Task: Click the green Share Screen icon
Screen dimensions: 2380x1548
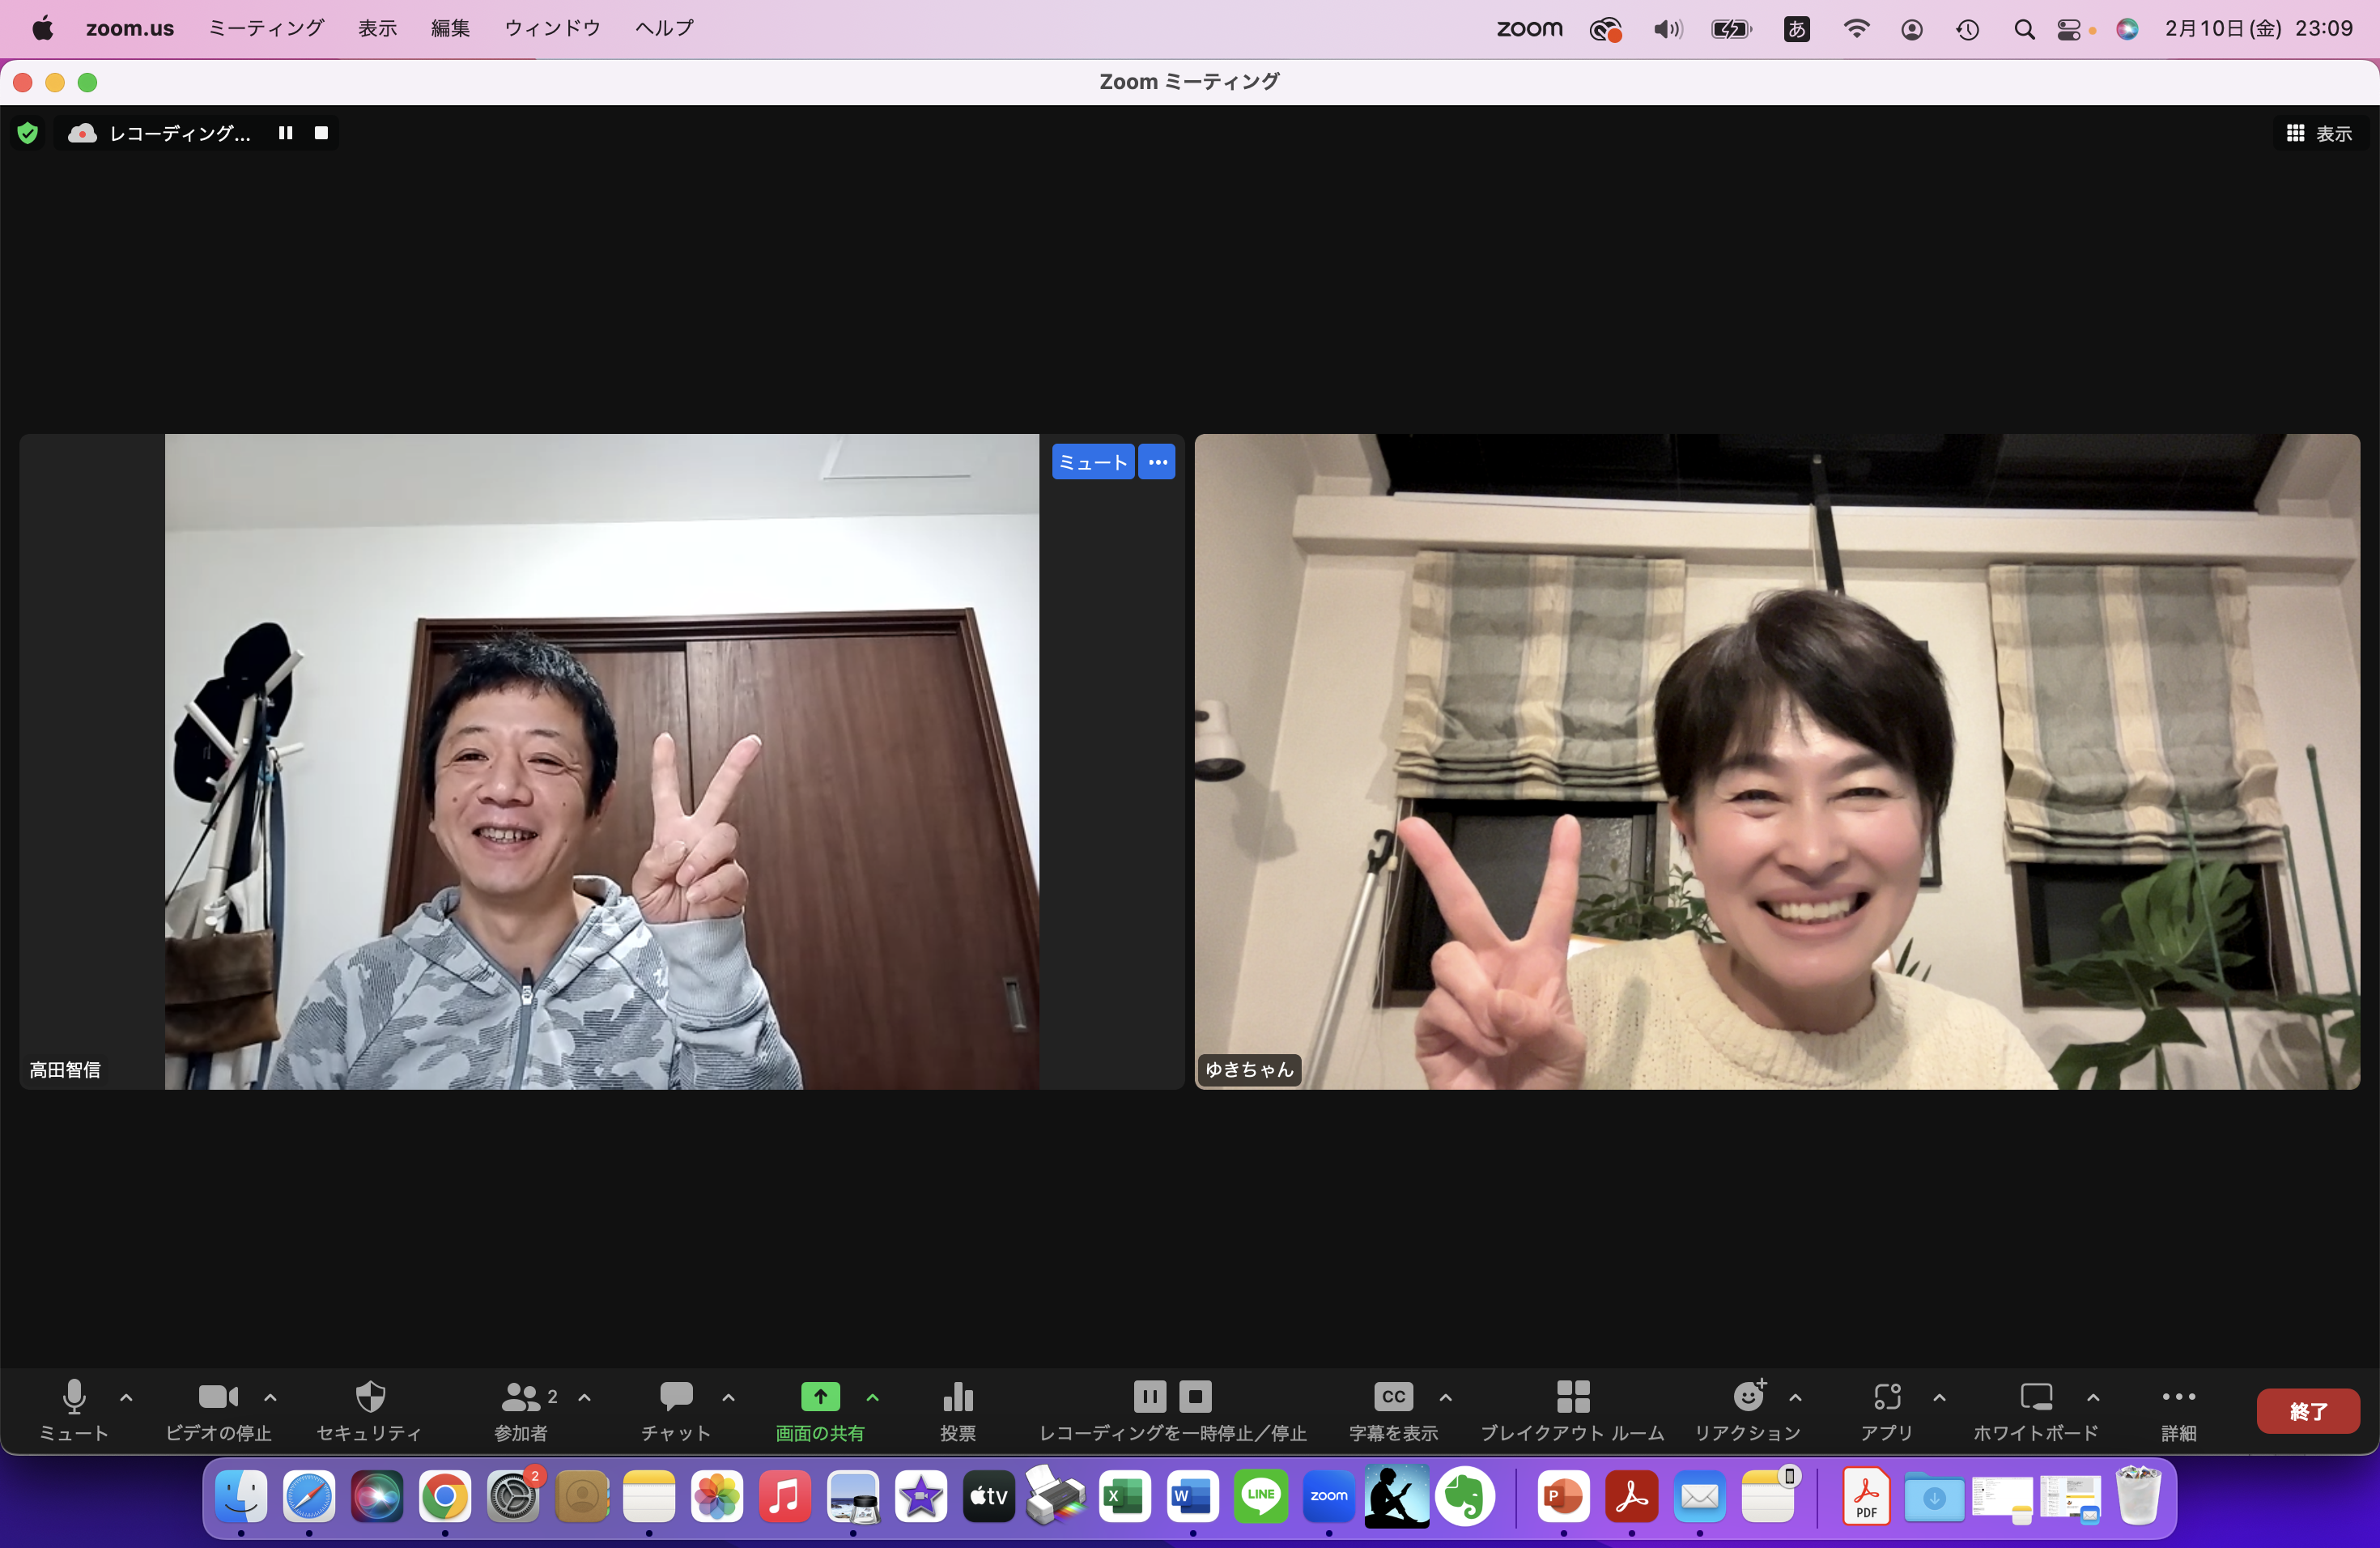Action: point(820,1396)
